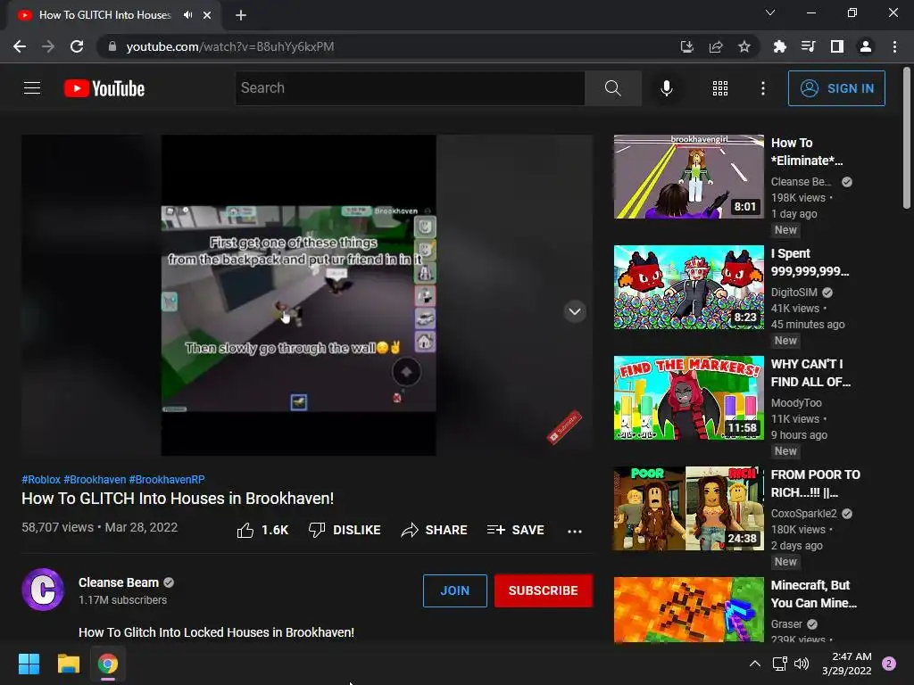Open the WHY CAN'T I FIND ALL OF title

coord(810,373)
